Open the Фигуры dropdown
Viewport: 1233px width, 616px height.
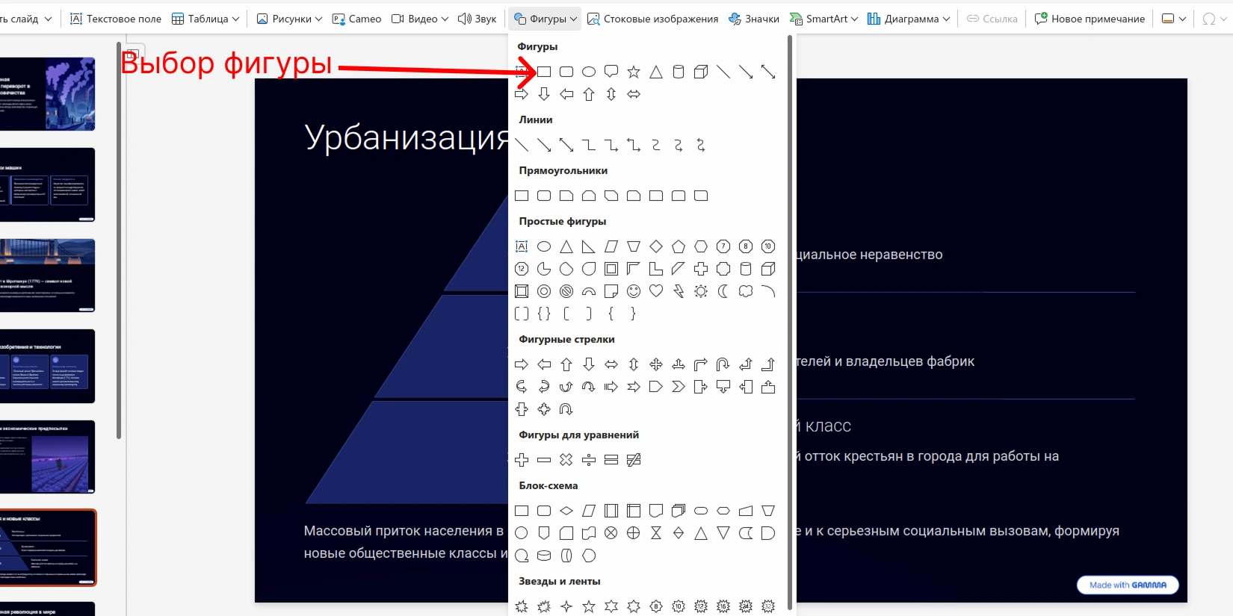[x=546, y=19]
